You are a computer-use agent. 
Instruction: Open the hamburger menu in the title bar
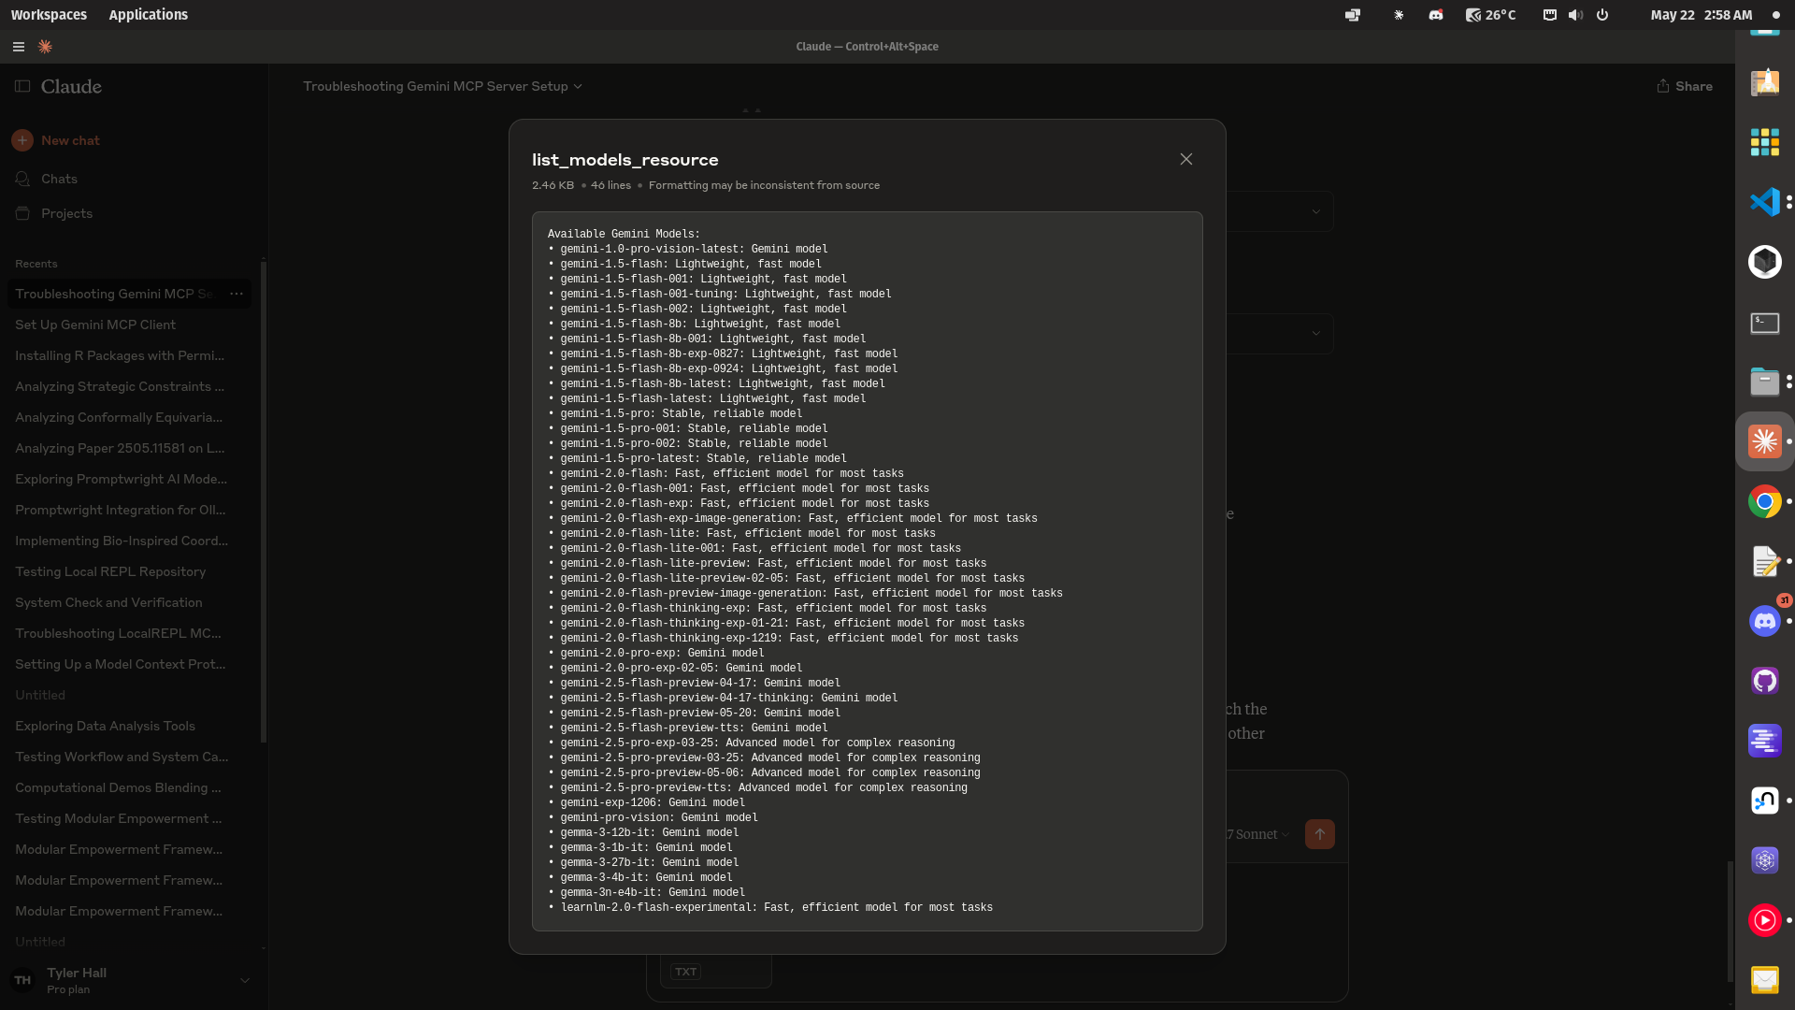click(18, 47)
